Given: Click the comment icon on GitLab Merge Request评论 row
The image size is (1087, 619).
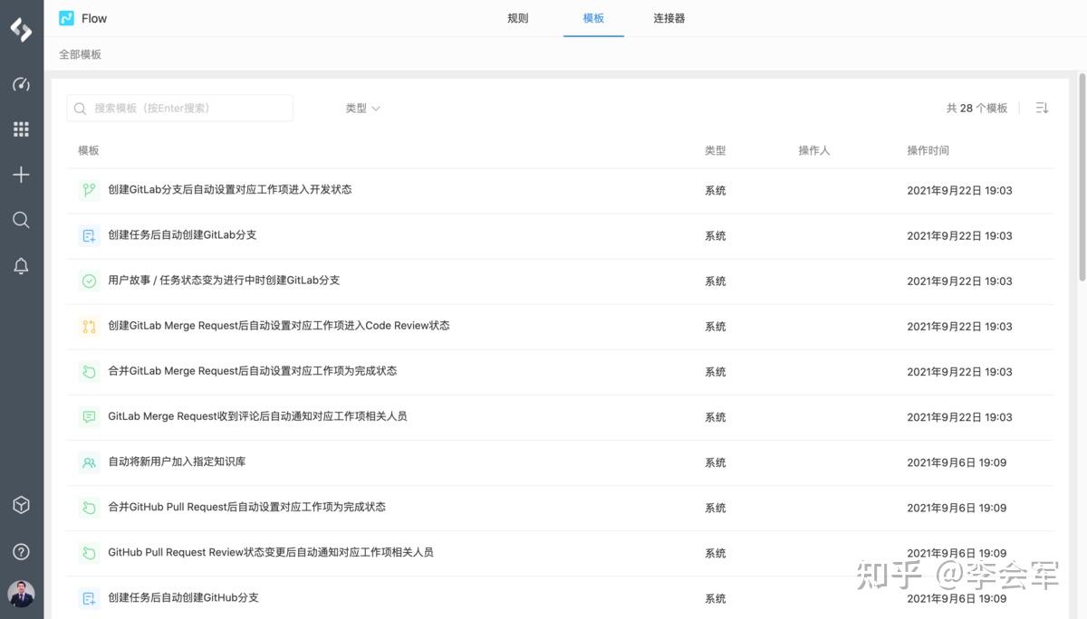Looking at the screenshot, I should point(88,416).
